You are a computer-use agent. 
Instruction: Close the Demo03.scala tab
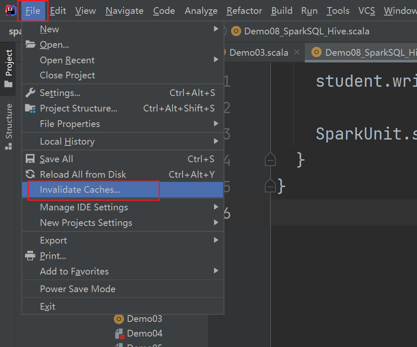coord(297,52)
